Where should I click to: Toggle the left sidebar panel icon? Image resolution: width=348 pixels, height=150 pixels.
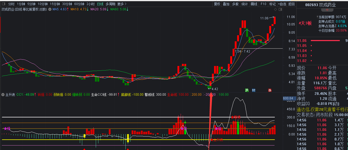click(x=3, y=4)
